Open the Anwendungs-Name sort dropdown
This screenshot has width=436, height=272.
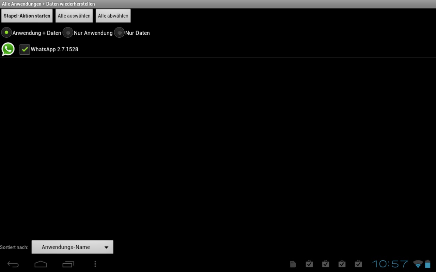[72, 247]
